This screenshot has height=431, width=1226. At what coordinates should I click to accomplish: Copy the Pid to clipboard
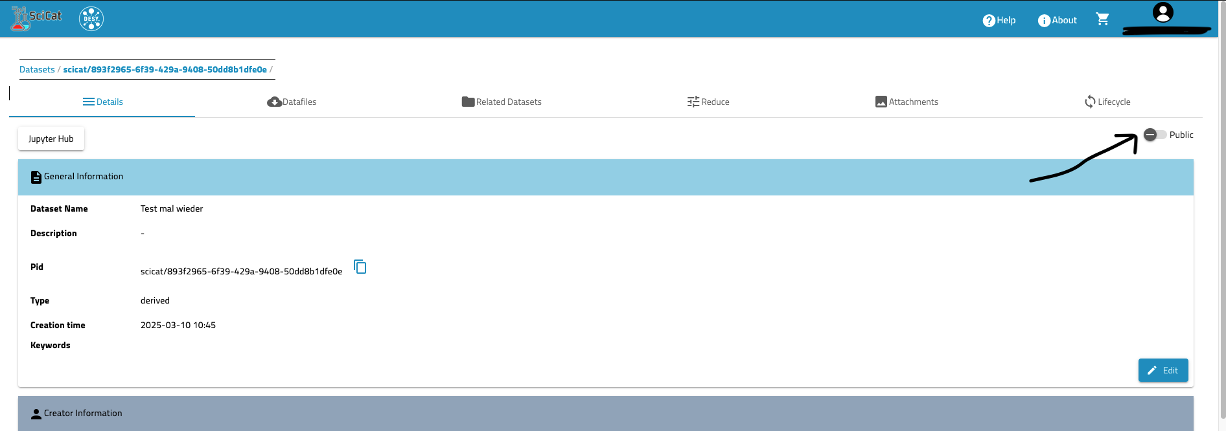coord(360,267)
